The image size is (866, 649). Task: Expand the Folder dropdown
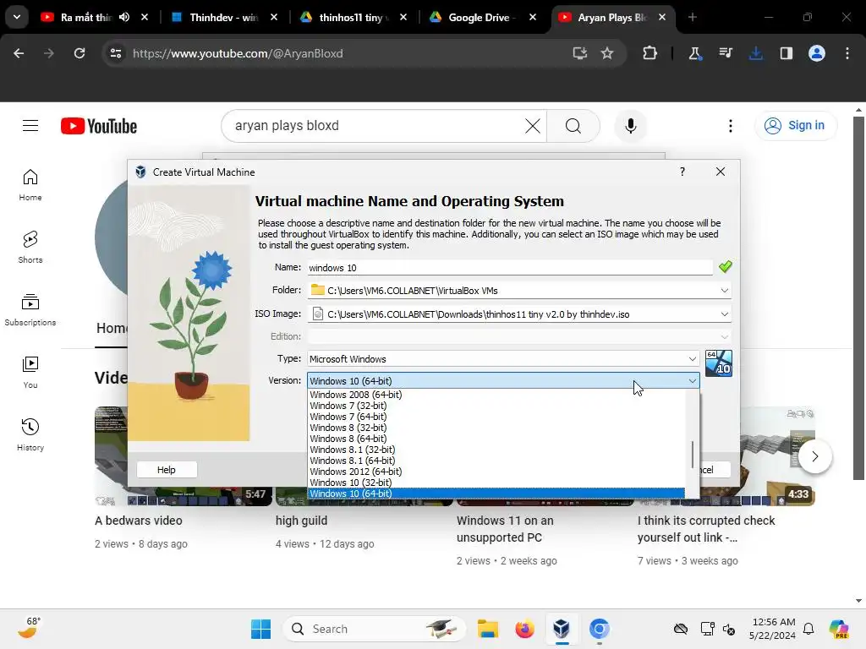[x=724, y=291]
